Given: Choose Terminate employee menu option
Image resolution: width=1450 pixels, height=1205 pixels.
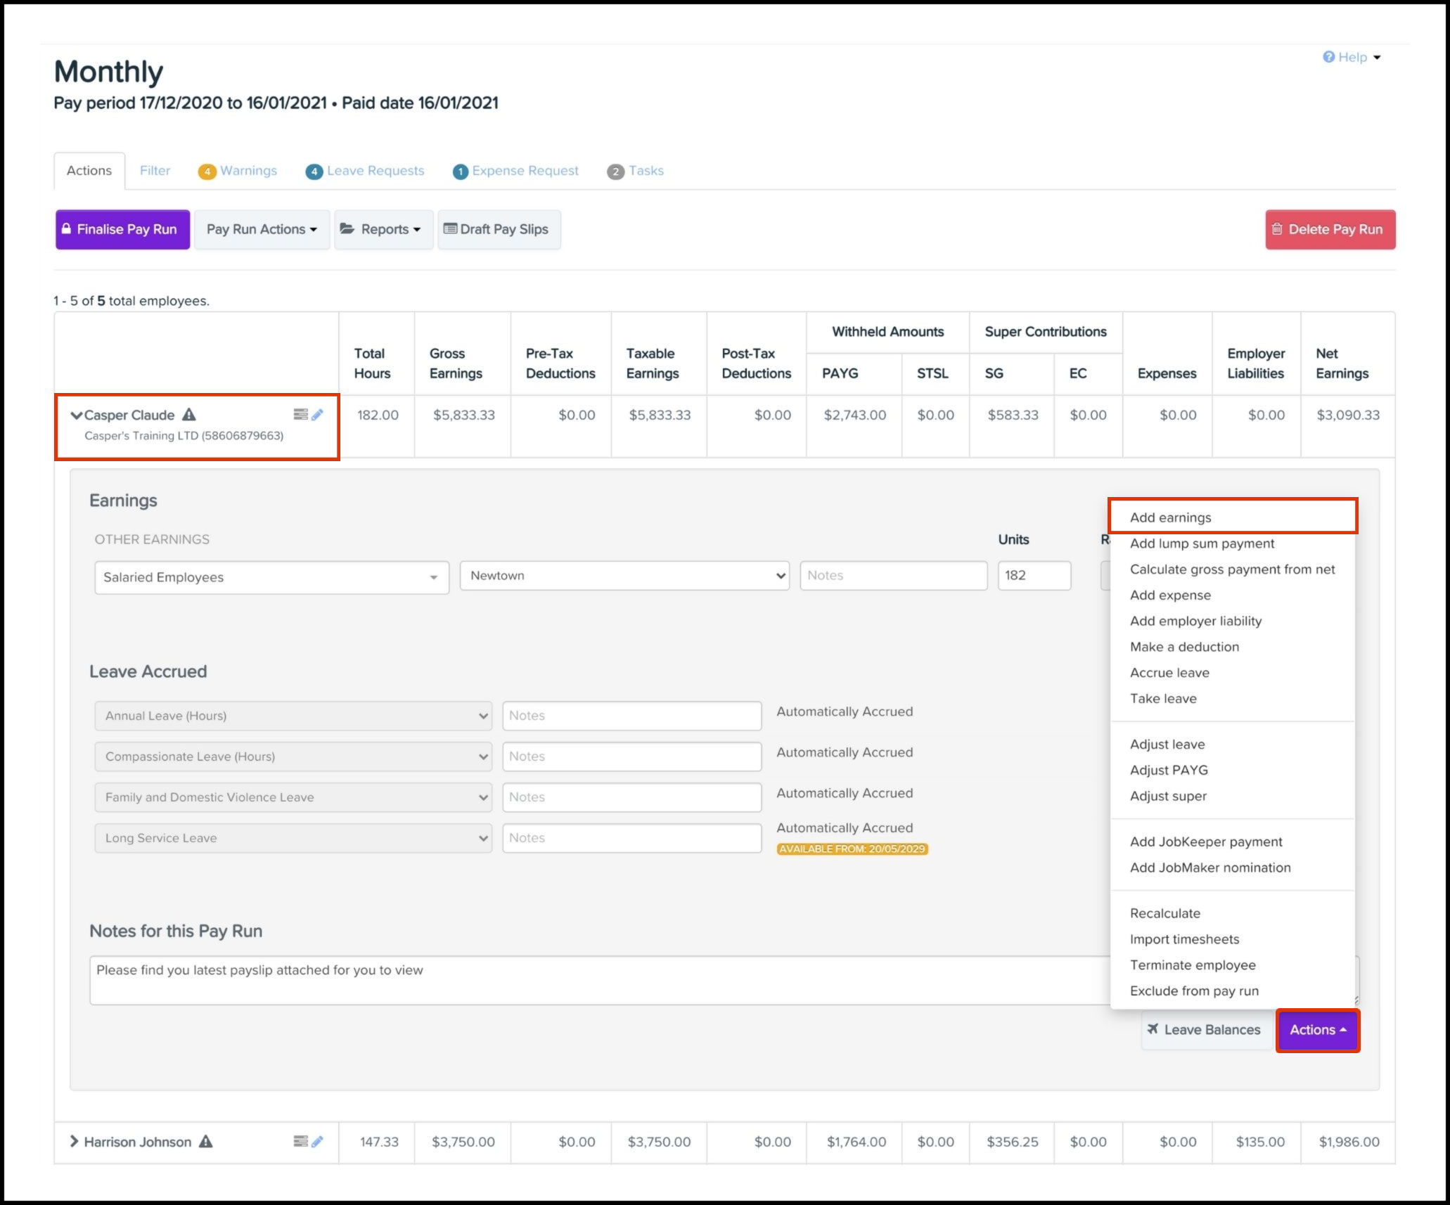Looking at the screenshot, I should click(x=1192, y=965).
